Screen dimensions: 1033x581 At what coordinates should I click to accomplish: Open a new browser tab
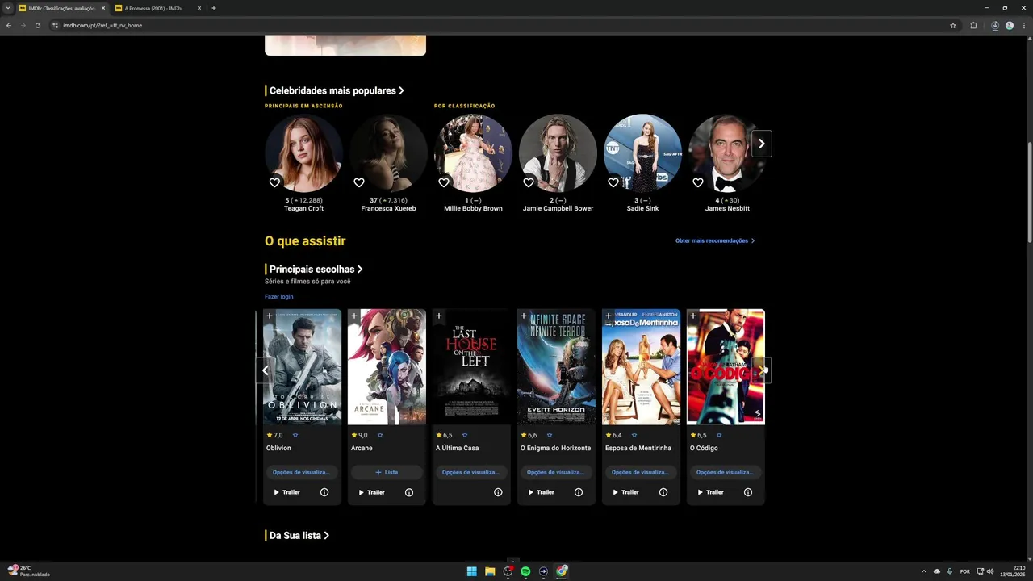click(x=214, y=8)
